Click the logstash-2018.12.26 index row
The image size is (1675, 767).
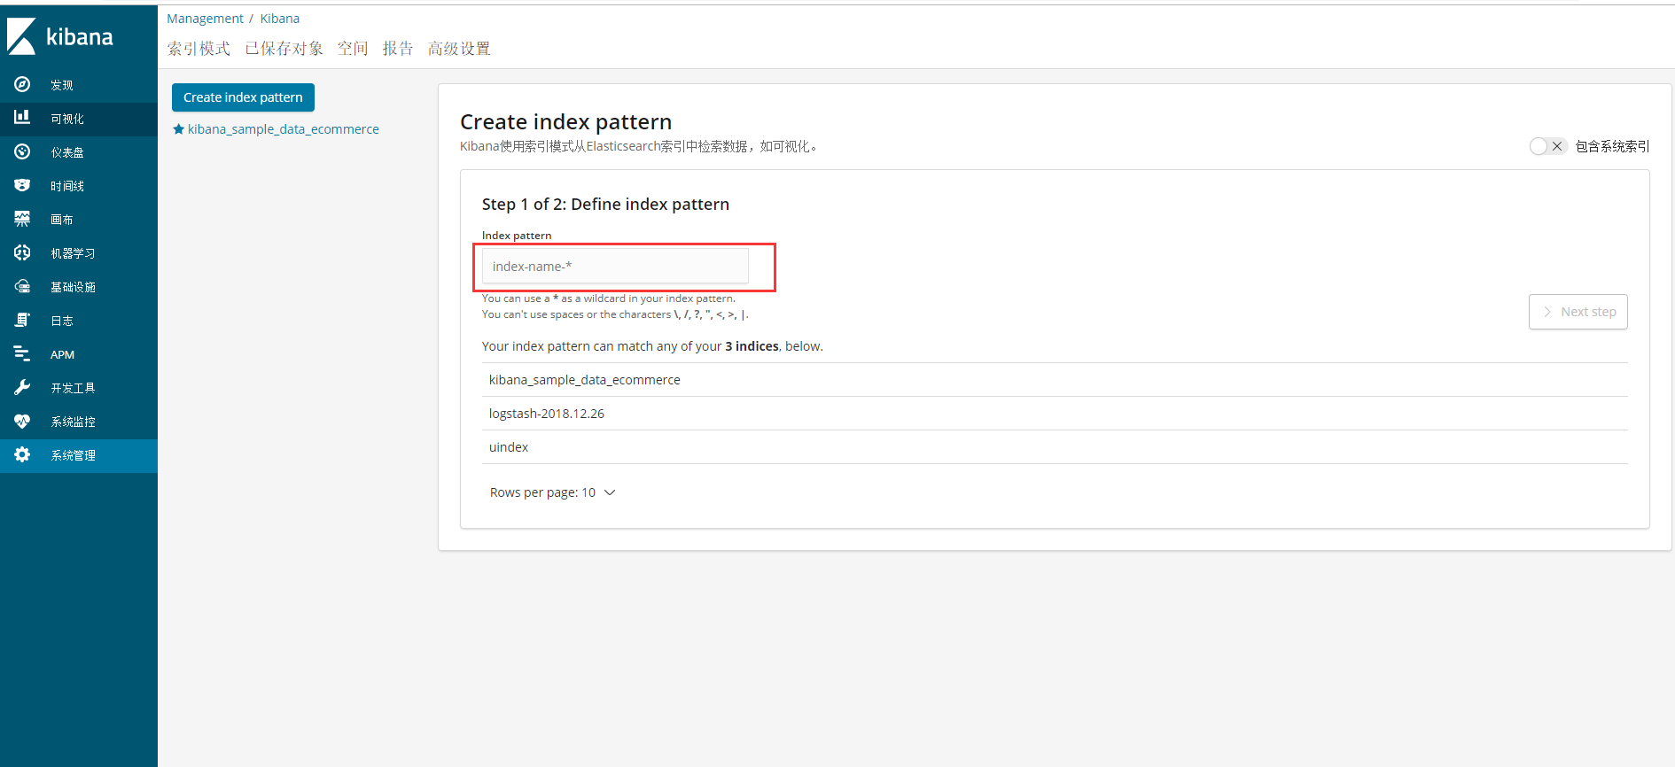click(1055, 414)
